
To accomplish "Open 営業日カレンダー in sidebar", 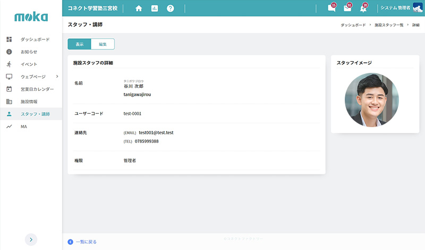I will pyautogui.click(x=37, y=89).
